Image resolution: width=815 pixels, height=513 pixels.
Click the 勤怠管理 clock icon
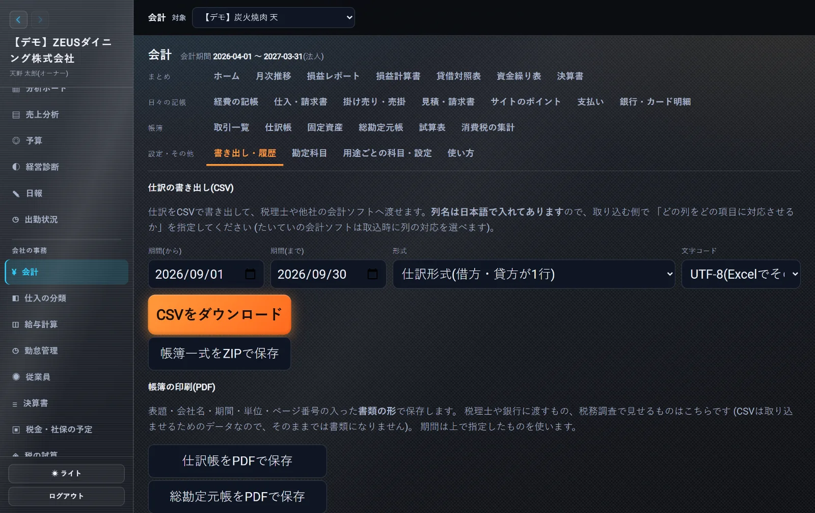point(16,351)
